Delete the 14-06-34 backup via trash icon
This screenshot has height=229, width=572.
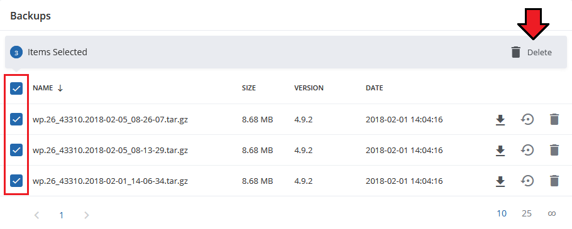(554, 181)
